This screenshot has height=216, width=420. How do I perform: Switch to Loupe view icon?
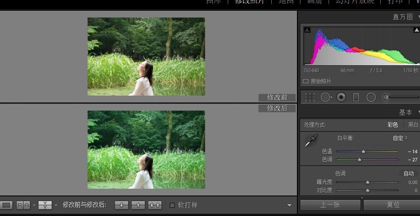click(x=6, y=205)
